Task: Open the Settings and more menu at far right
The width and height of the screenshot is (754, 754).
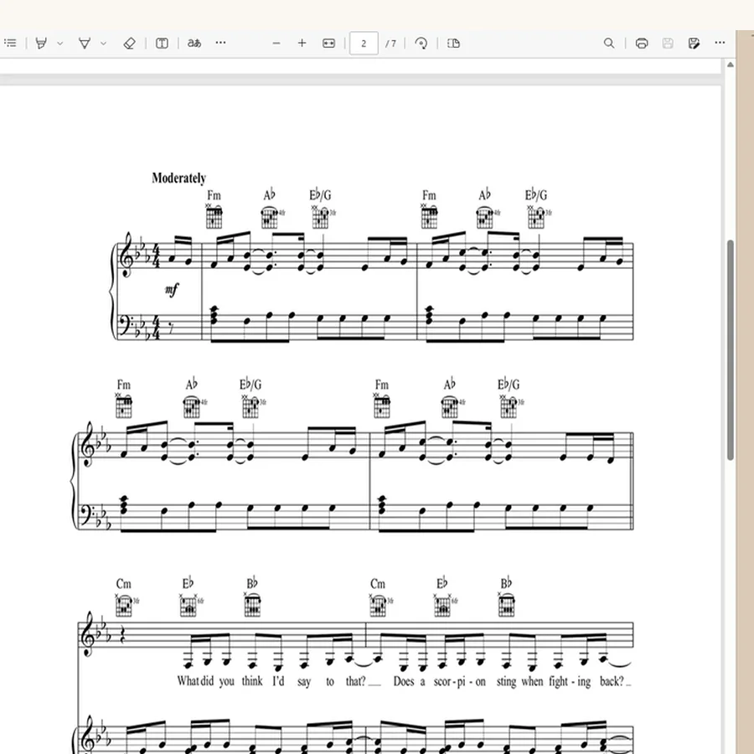Action: pos(720,43)
